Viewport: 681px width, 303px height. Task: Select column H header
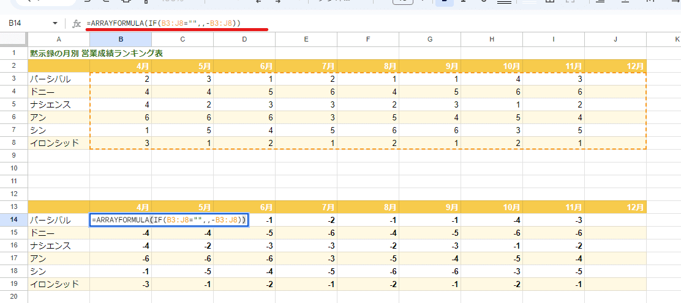(x=492, y=40)
